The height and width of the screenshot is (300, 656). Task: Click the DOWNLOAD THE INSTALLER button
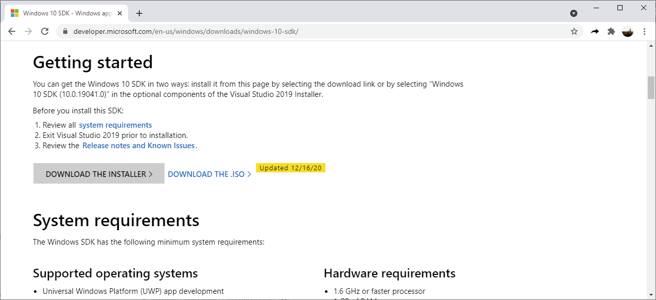pyautogui.click(x=99, y=174)
